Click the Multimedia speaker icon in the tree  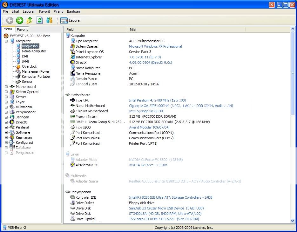[12, 107]
